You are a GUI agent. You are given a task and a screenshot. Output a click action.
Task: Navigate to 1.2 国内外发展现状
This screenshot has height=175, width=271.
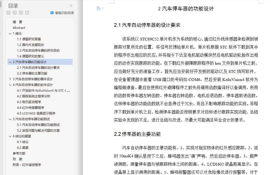click(x=30, y=45)
